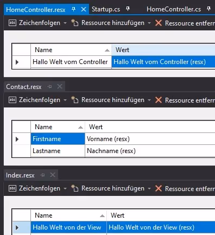
Task: Pin the Index.resx tab
Action: coord(42,175)
